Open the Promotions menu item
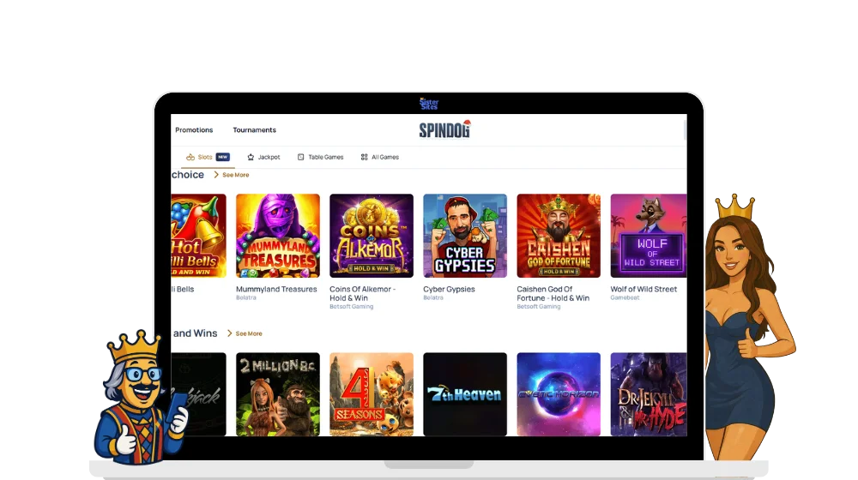This screenshot has width=858, height=480. coord(194,130)
